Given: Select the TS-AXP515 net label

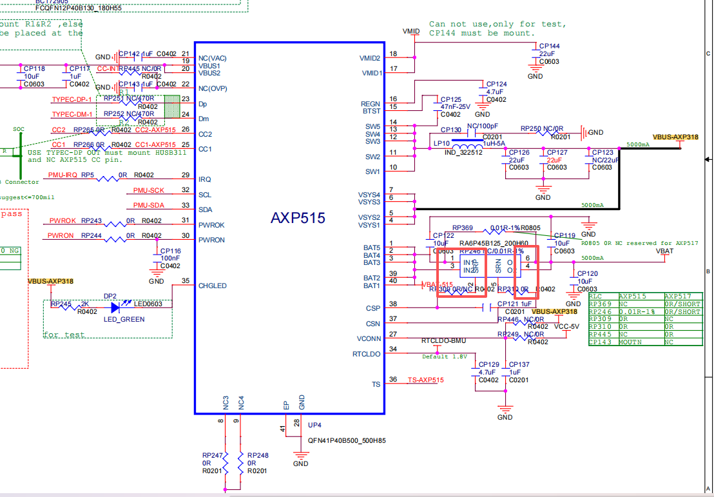Looking at the screenshot, I should [425, 380].
